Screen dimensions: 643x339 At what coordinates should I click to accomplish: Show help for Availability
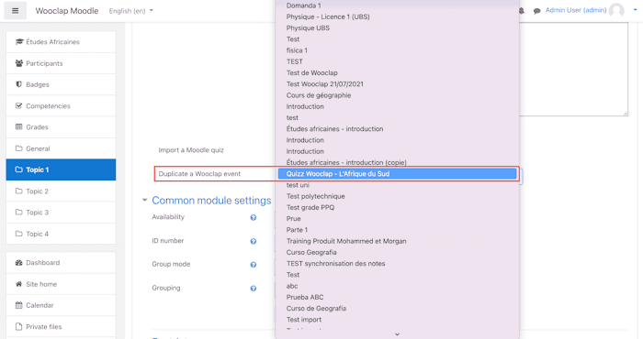click(254, 217)
